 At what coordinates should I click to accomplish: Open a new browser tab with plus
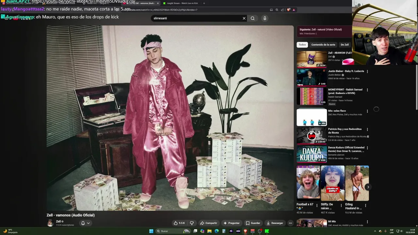[204, 3]
